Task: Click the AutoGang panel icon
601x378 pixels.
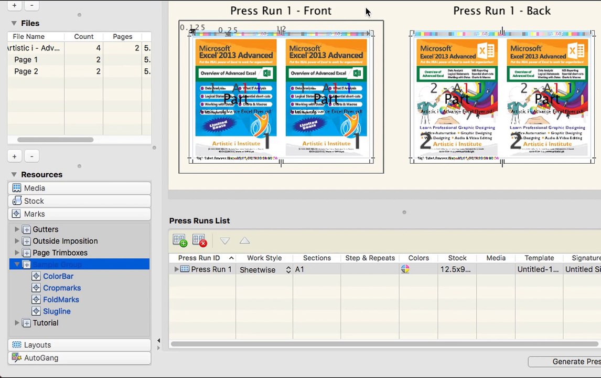Action: point(16,358)
